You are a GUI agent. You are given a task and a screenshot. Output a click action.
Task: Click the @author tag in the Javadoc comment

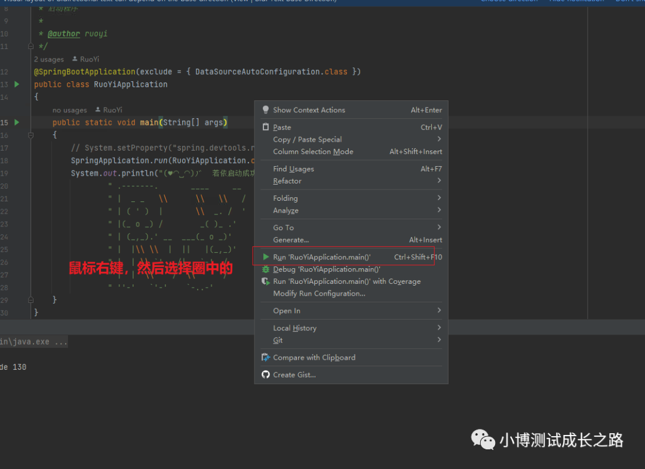click(64, 33)
